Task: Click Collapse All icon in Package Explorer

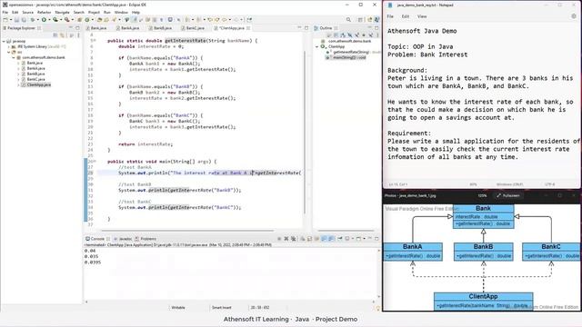Action: 55,35
